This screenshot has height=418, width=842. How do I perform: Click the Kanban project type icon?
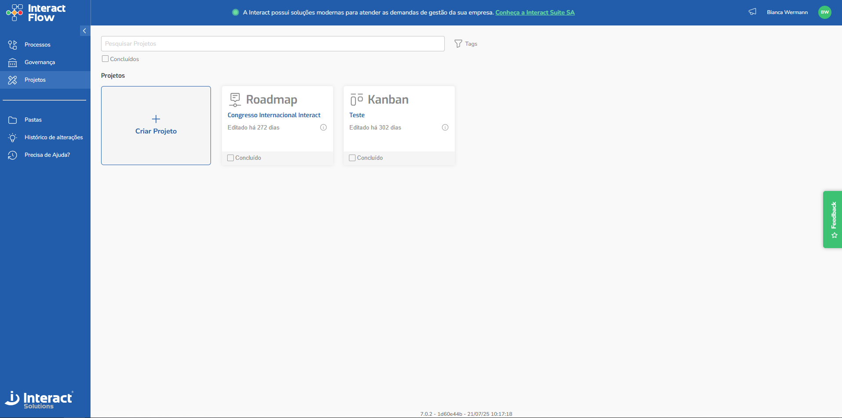pyautogui.click(x=357, y=100)
